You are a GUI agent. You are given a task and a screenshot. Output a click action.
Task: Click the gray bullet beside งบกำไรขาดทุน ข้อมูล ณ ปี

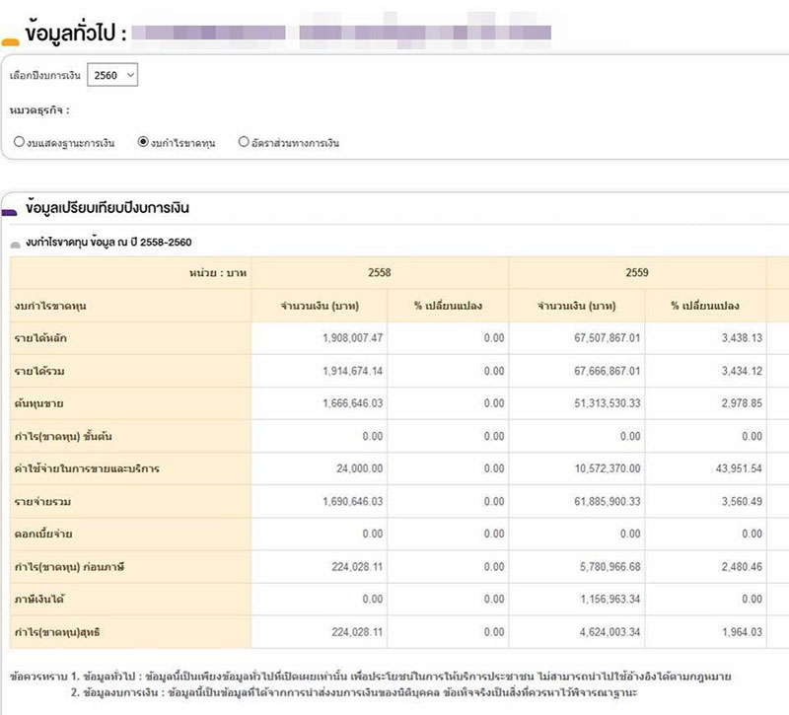click(x=15, y=243)
